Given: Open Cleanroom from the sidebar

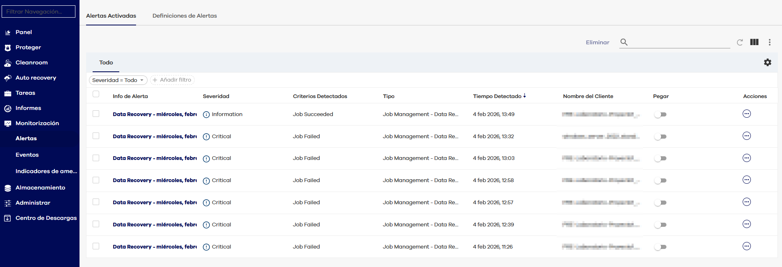Looking at the screenshot, I should point(32,63).
